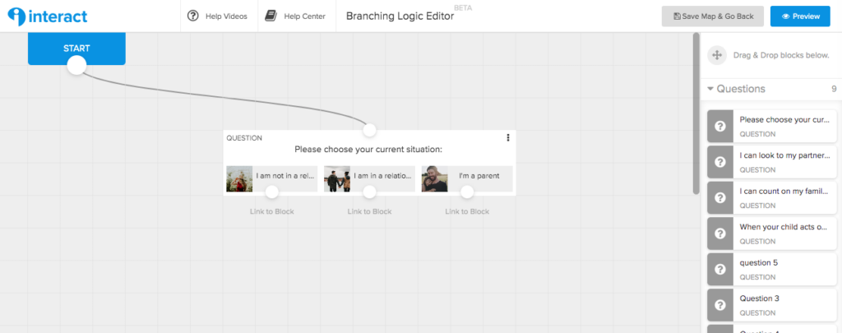
Task: Open the three-dot menu on question block
Action: [508, 138]
